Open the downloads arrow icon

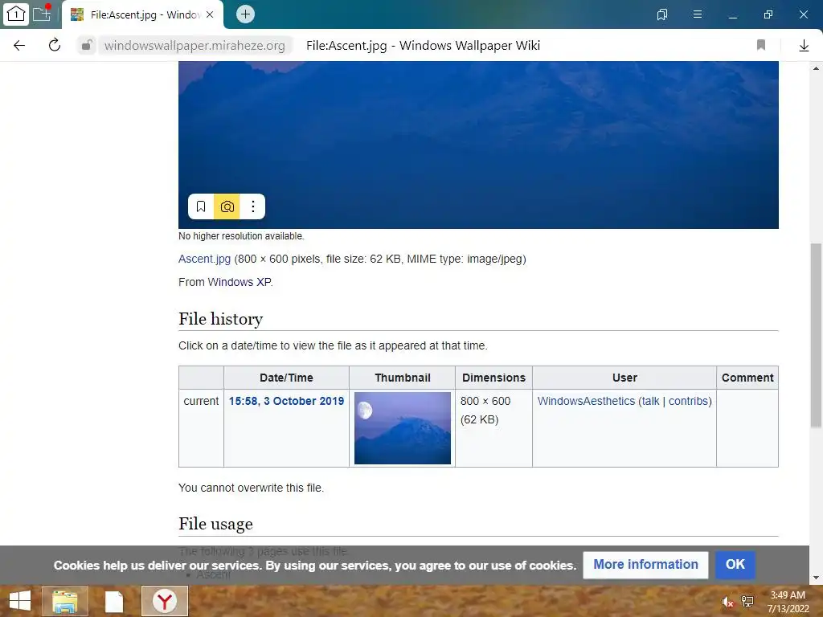804,46
